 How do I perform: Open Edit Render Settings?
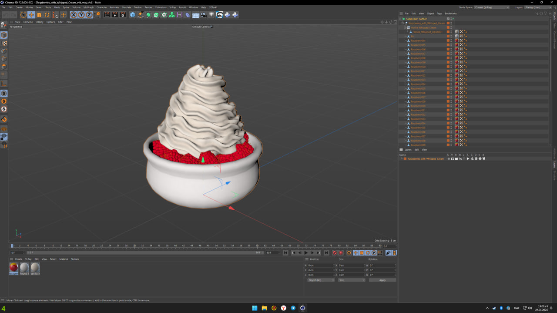[x=123, y=15]
